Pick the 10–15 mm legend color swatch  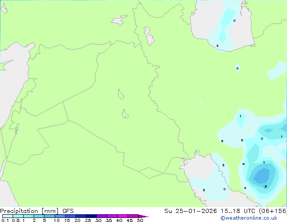[x=60, y=216]
